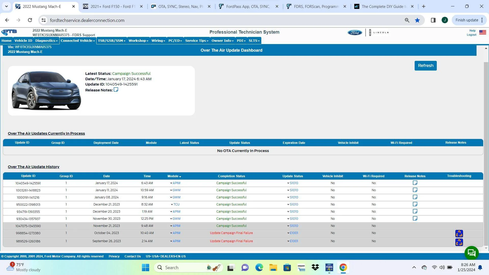The image size is (489, 275).
Task: Click the page vertical scrollbar
Action: 486,148
